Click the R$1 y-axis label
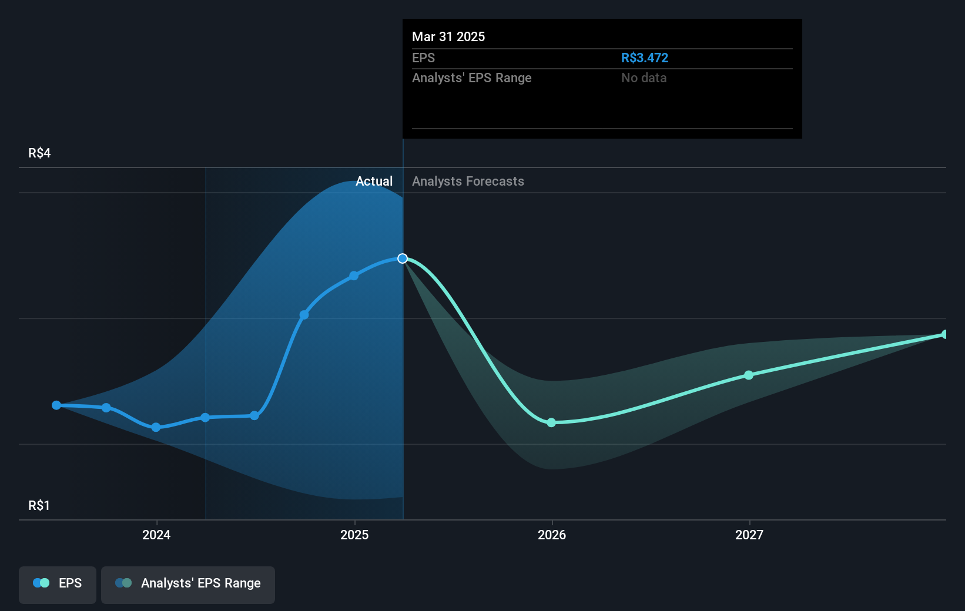This screenshot has height=611, width=965. 39,506
